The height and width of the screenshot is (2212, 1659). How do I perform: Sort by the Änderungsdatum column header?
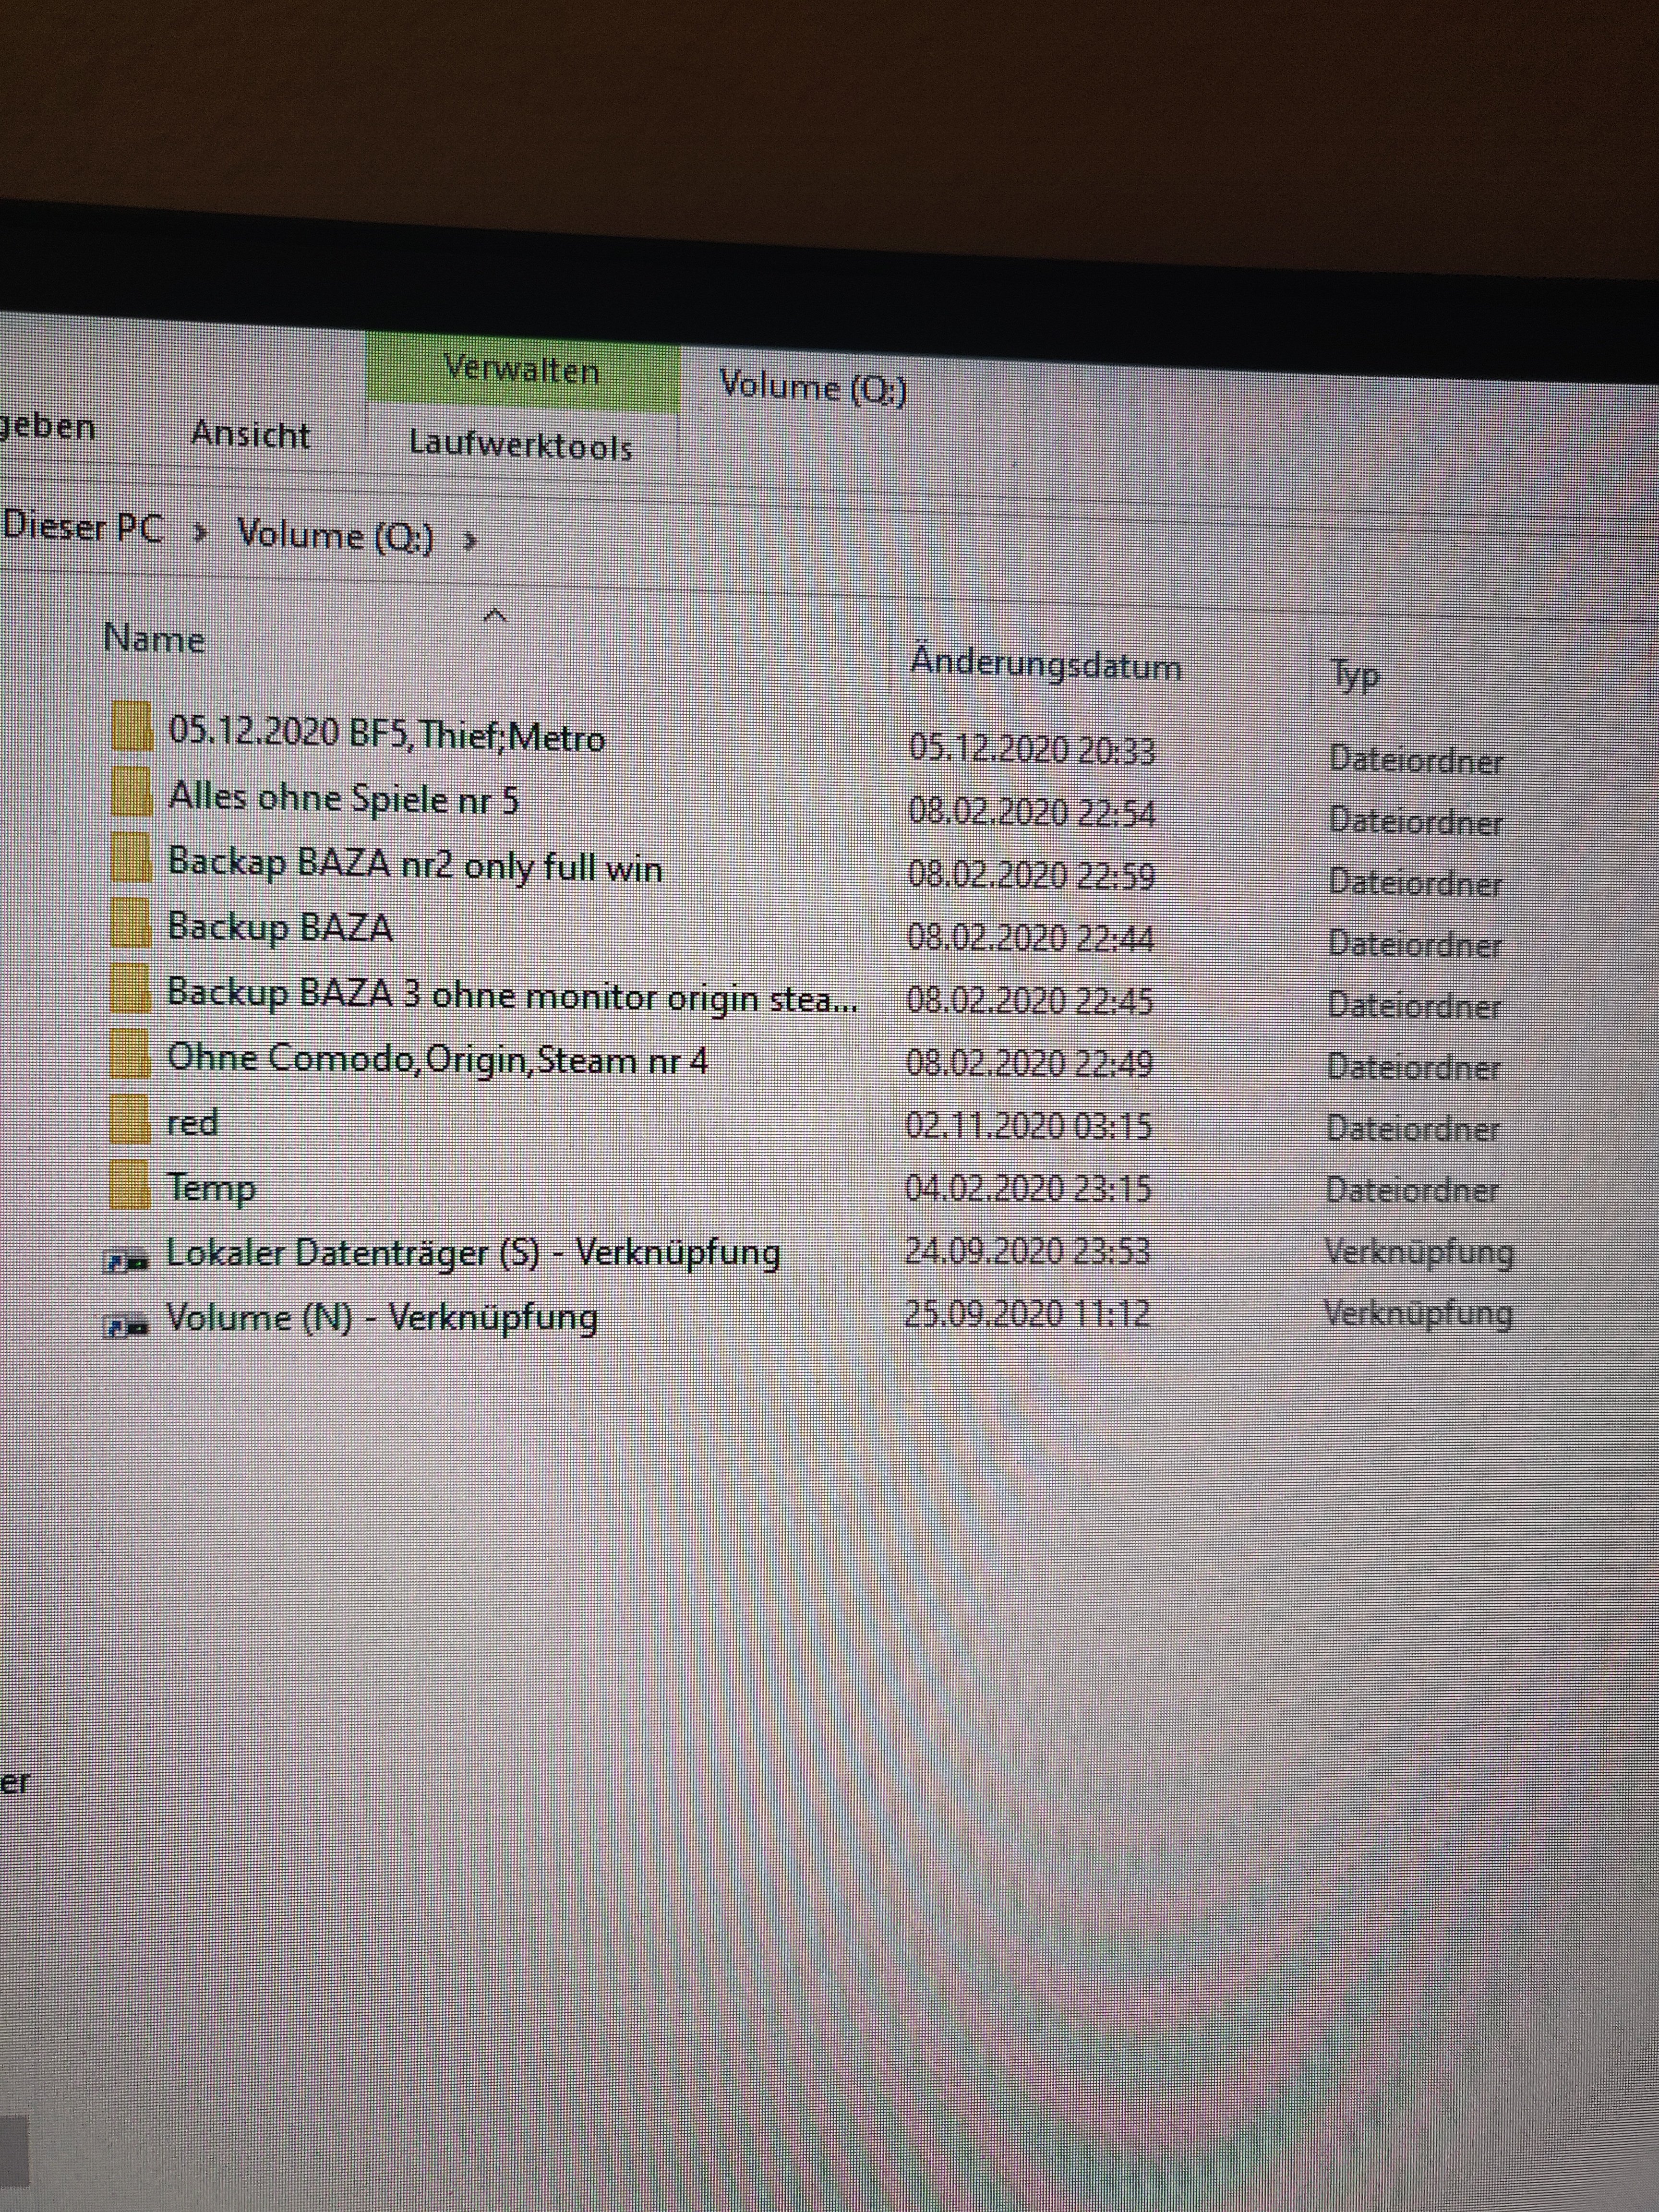tap(1045, 665)
